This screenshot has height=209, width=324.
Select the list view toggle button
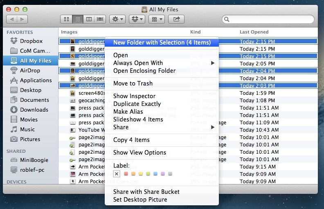click(77, 19)
